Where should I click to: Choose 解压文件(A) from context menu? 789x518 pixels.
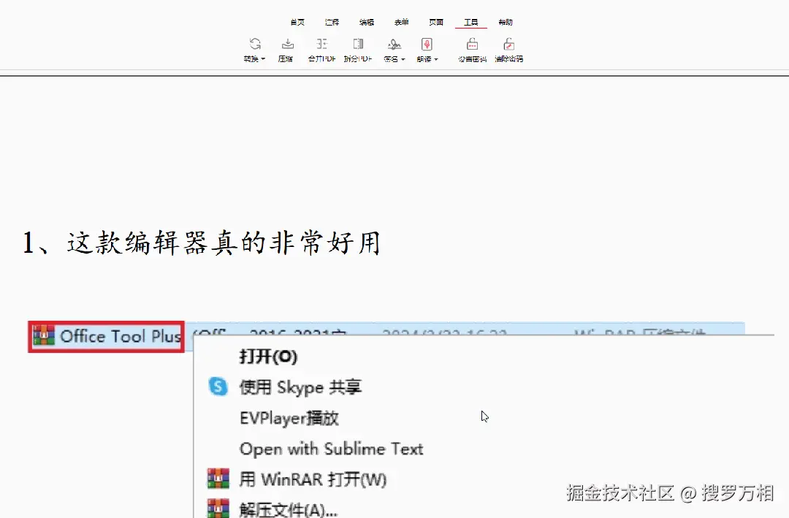coord(289,509)
